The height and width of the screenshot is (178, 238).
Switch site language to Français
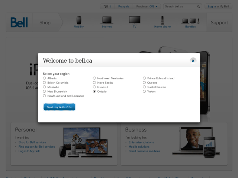(x=124, y=7)
